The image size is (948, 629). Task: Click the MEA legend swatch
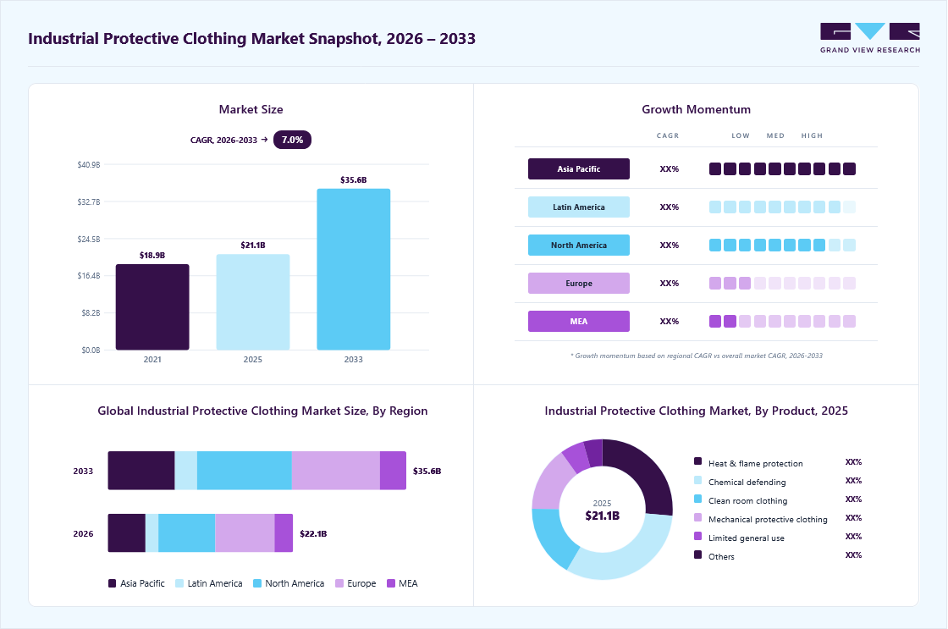point(390,583)
